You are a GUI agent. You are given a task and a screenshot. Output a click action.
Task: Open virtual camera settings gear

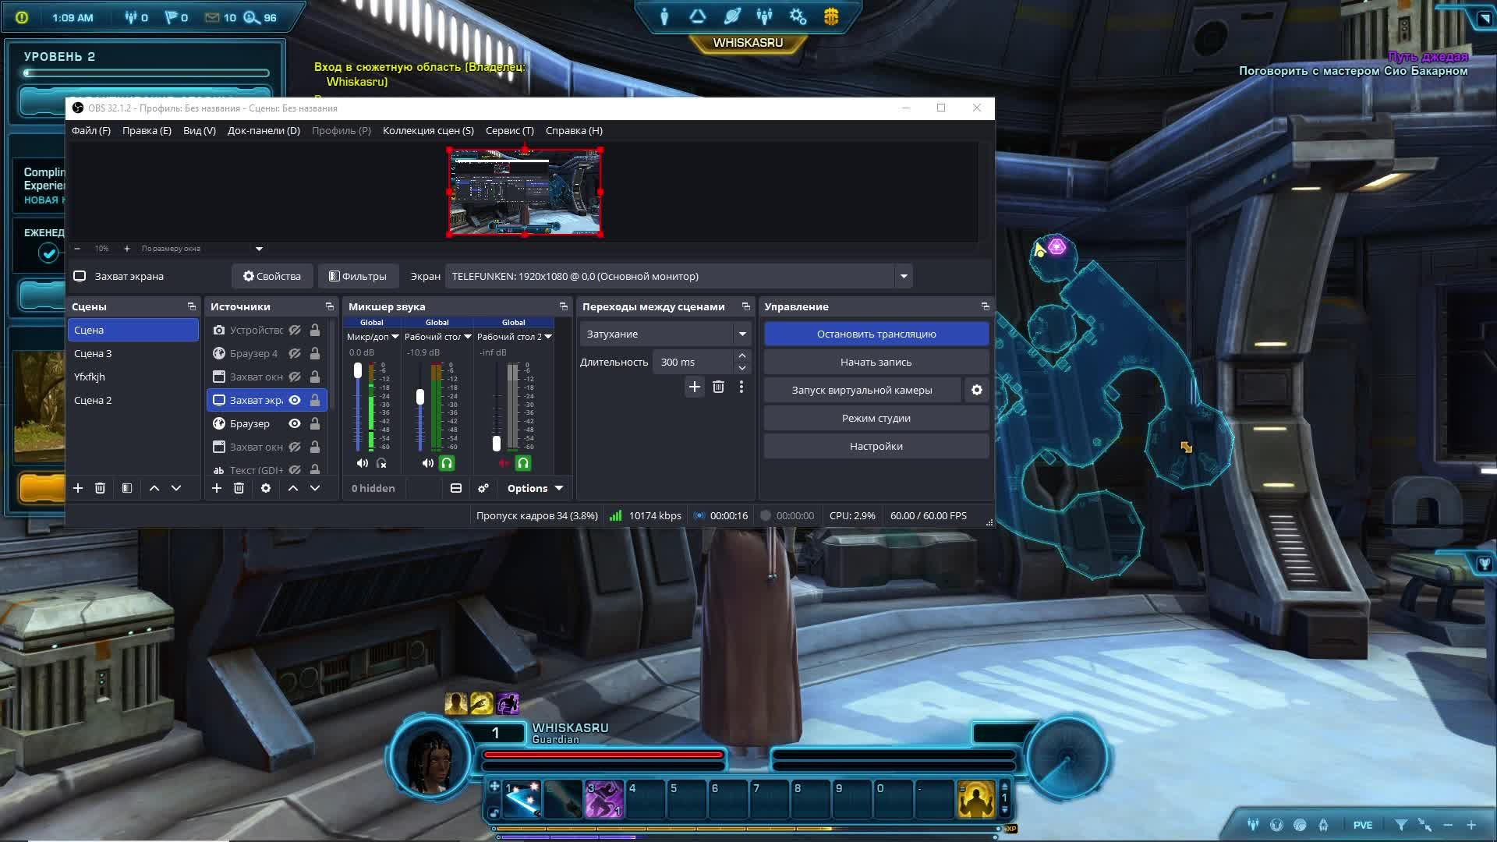[x=977, y=390]
